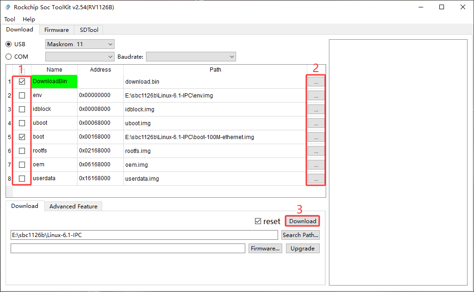Viewport: 474px width, 292px height.
Task: Click the Search Path... button
Action: 300,235
